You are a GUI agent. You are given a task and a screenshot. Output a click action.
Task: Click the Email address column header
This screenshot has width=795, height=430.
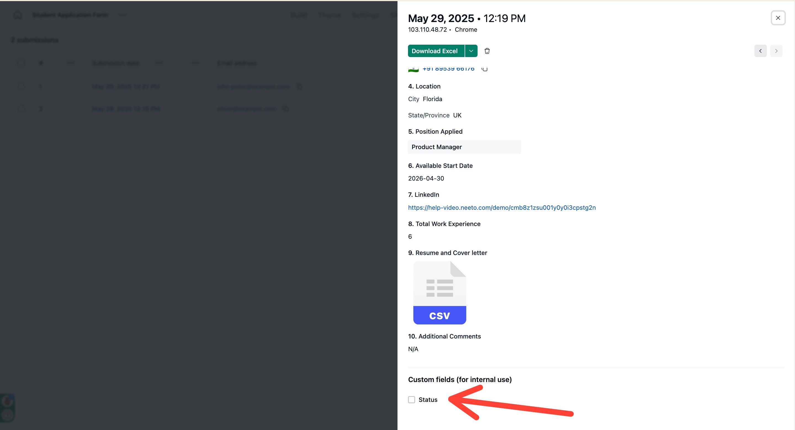[x=237, y=63]
